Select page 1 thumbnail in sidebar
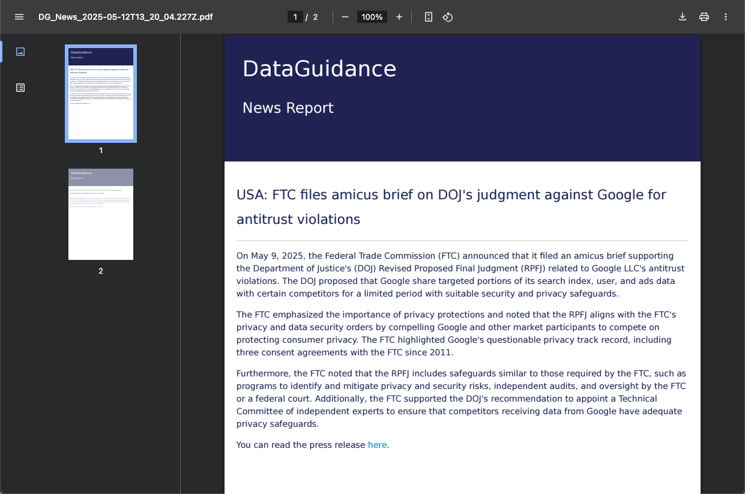This screenshot has width=745, height=494. [100, 93]
